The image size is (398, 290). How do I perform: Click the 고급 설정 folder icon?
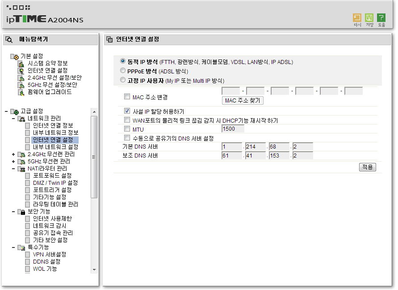[14, 111]
